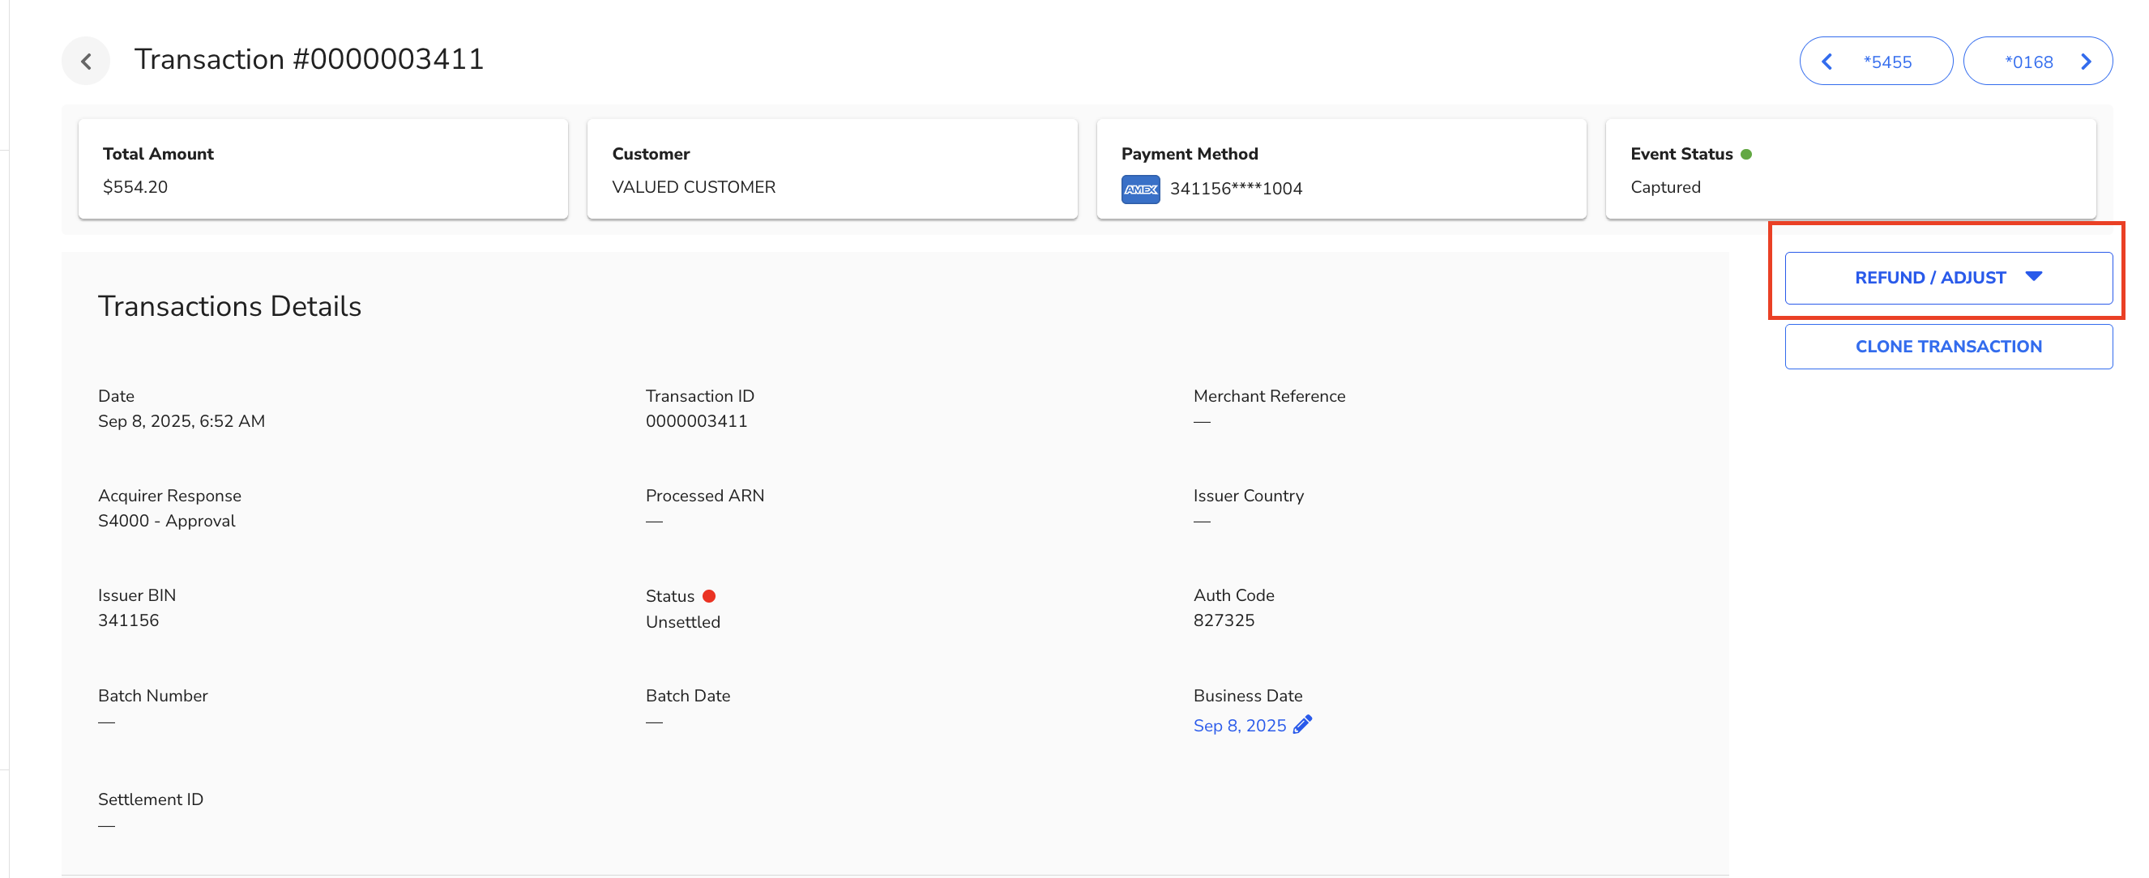
Task: Click the back arrow beside Transaction title
Action: pyautogui.click(x=86, y=61)
